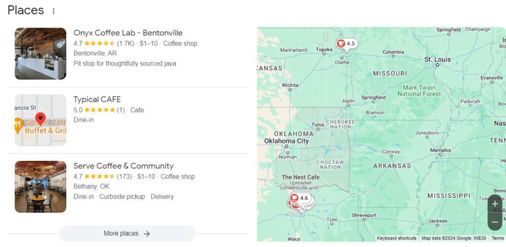This screenshot has width=506, height=247.
Task: Open the map Terms link
Action: [x=498, y=239]
